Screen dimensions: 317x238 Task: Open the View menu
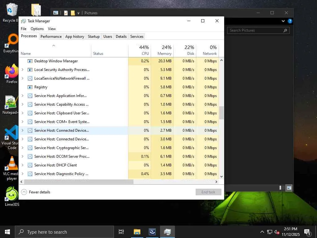[52, 29]
